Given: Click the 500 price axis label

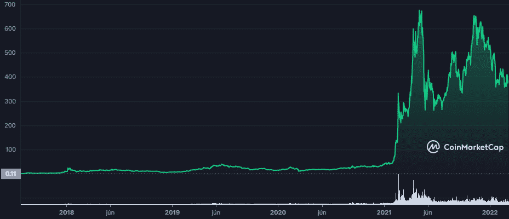Looking at the screenshot, I should tap(9, 53).
